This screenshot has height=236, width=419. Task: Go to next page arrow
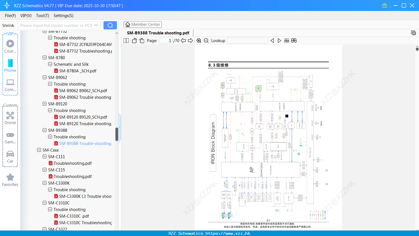(x=190, y=41)
